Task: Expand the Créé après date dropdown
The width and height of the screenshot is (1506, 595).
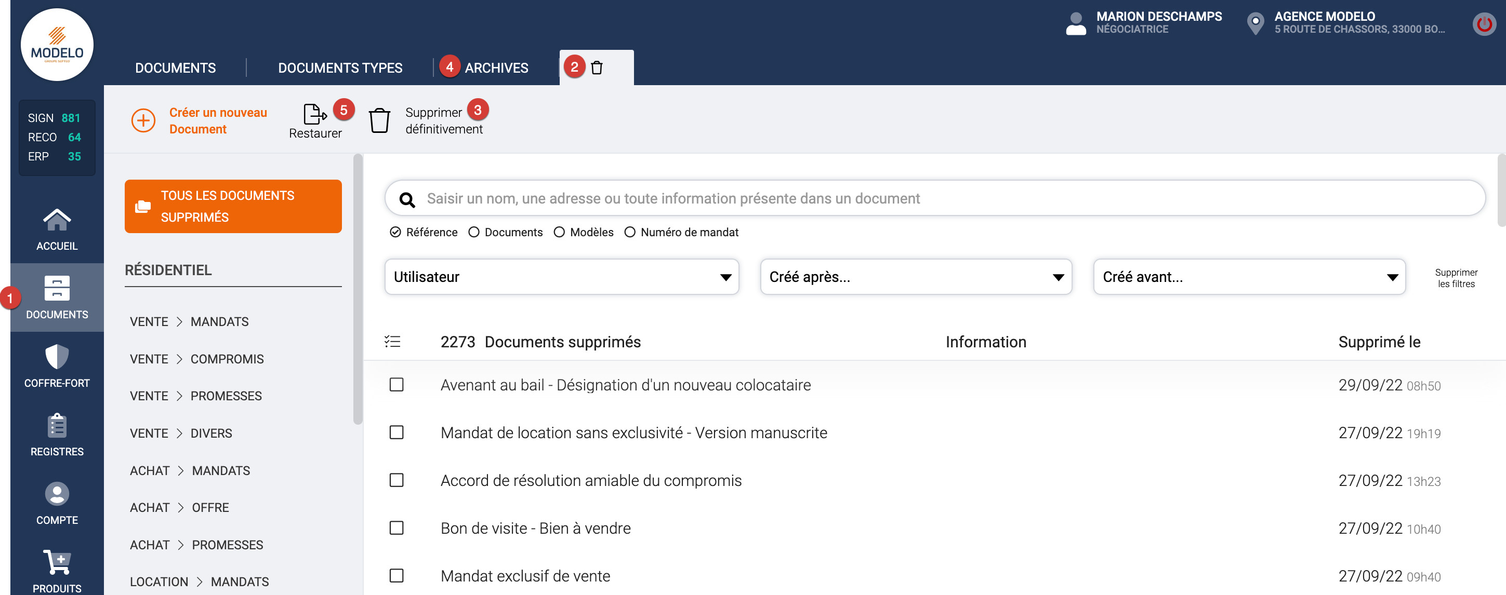Action: [916, 277]
